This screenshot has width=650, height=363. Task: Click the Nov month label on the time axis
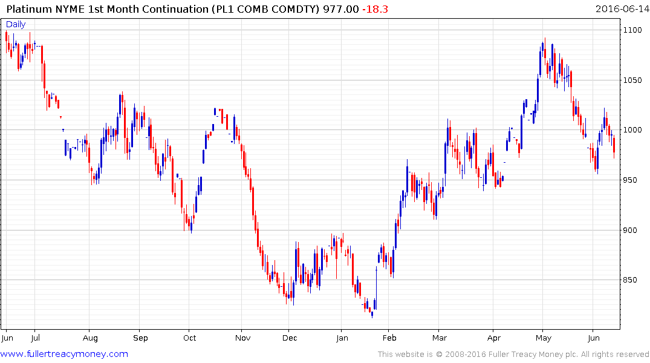point(242,338)
